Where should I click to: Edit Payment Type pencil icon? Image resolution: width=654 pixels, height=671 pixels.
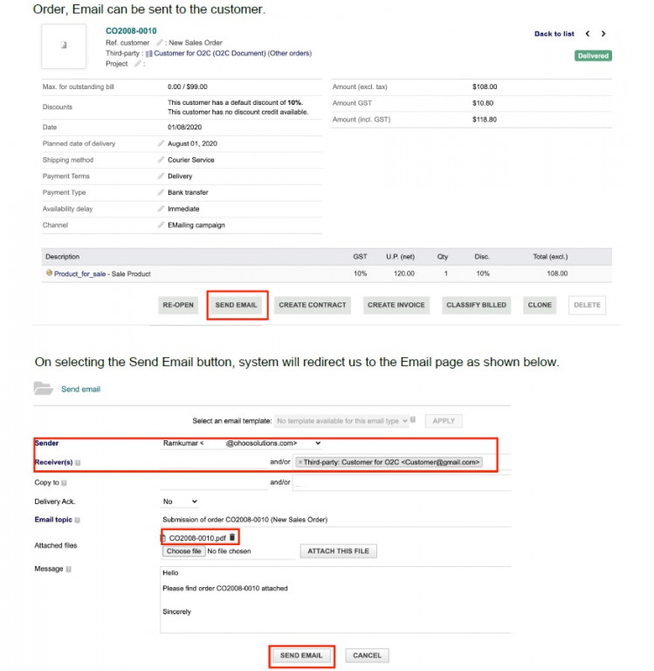[x=161, y=192]
